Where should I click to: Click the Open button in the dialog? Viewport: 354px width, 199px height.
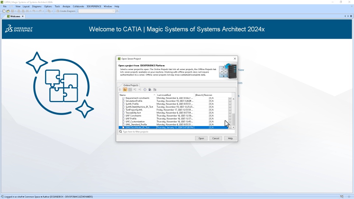pos(201,138)
